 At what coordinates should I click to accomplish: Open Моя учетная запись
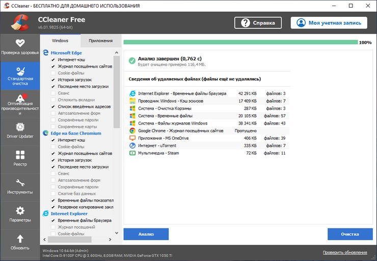point(329,23)
